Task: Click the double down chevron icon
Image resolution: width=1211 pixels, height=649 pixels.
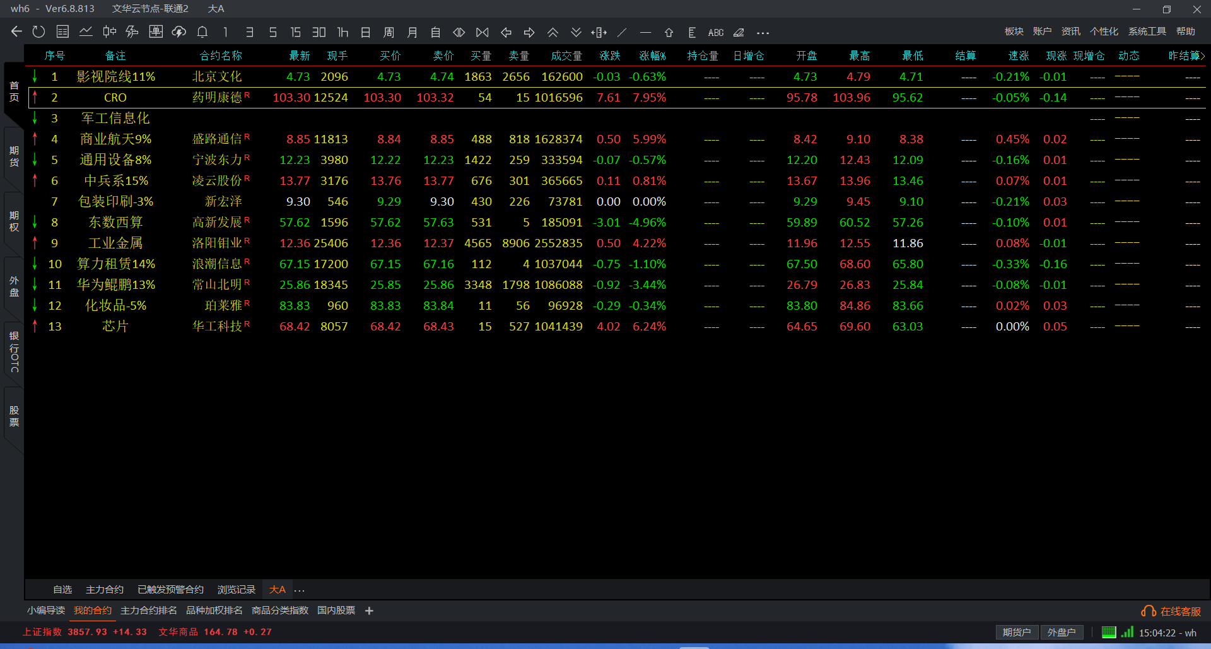Action: point(576,32)
